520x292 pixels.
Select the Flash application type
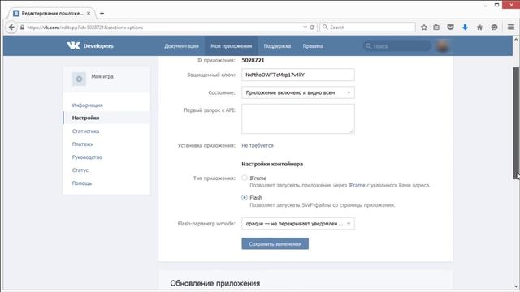pyautogui.click(x=245, y=197)
